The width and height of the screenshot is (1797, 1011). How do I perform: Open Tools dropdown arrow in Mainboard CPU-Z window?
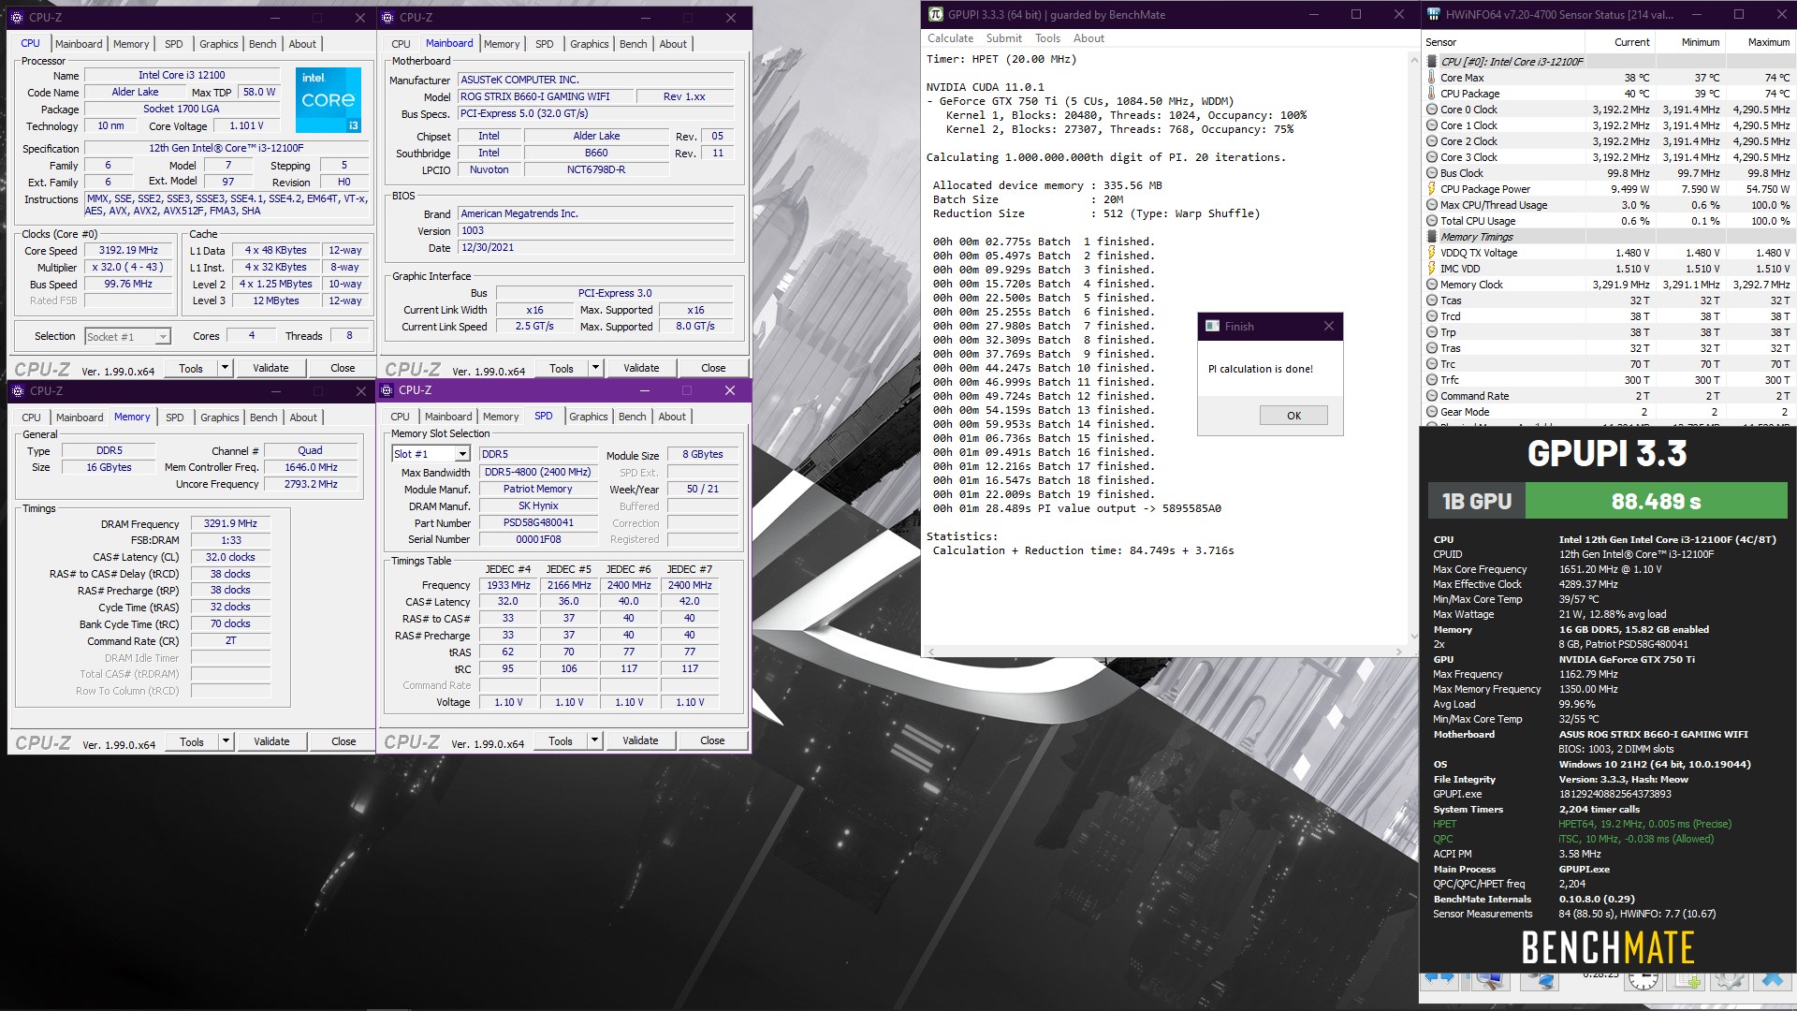point(595,368)
